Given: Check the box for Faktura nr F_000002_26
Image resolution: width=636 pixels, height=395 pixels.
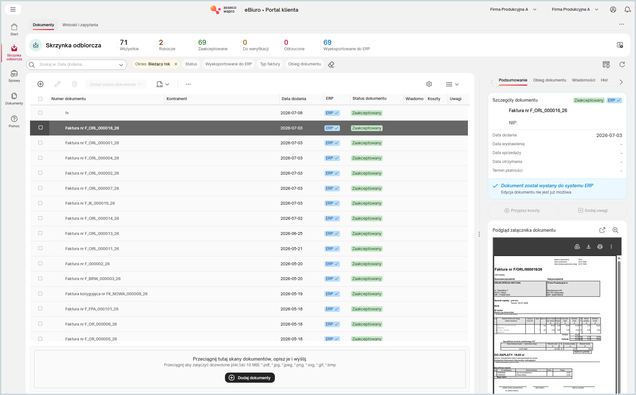Looking at the screenshot, I should pyautogui.click(x=40, y=263).
